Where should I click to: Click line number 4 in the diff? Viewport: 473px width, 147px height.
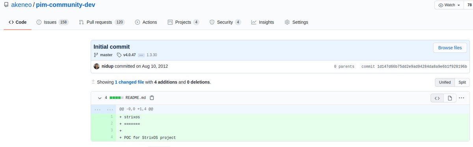[112, 138]
